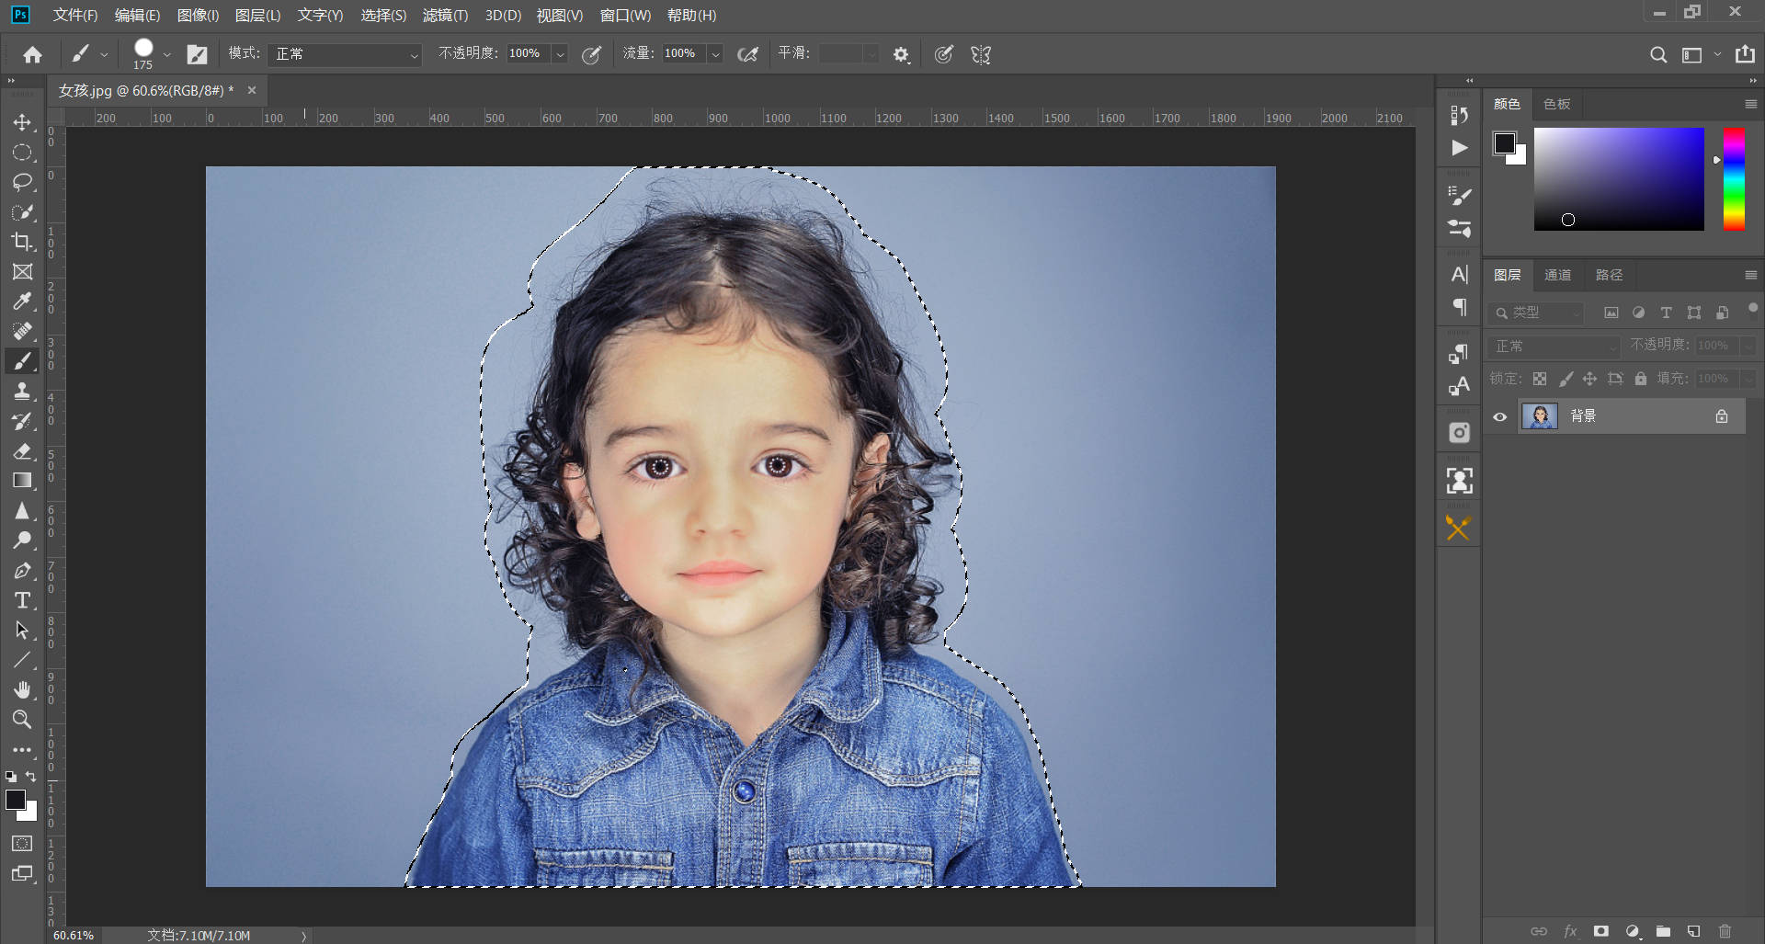
Task: Enable airbrush build-up effect
Action: coord(748,54)
